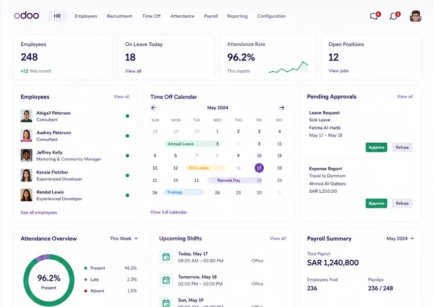The width and height of the screenshot is (434, 307).
Task: Click Abigail Peterson's green status dot
Action: click(127, 116)
